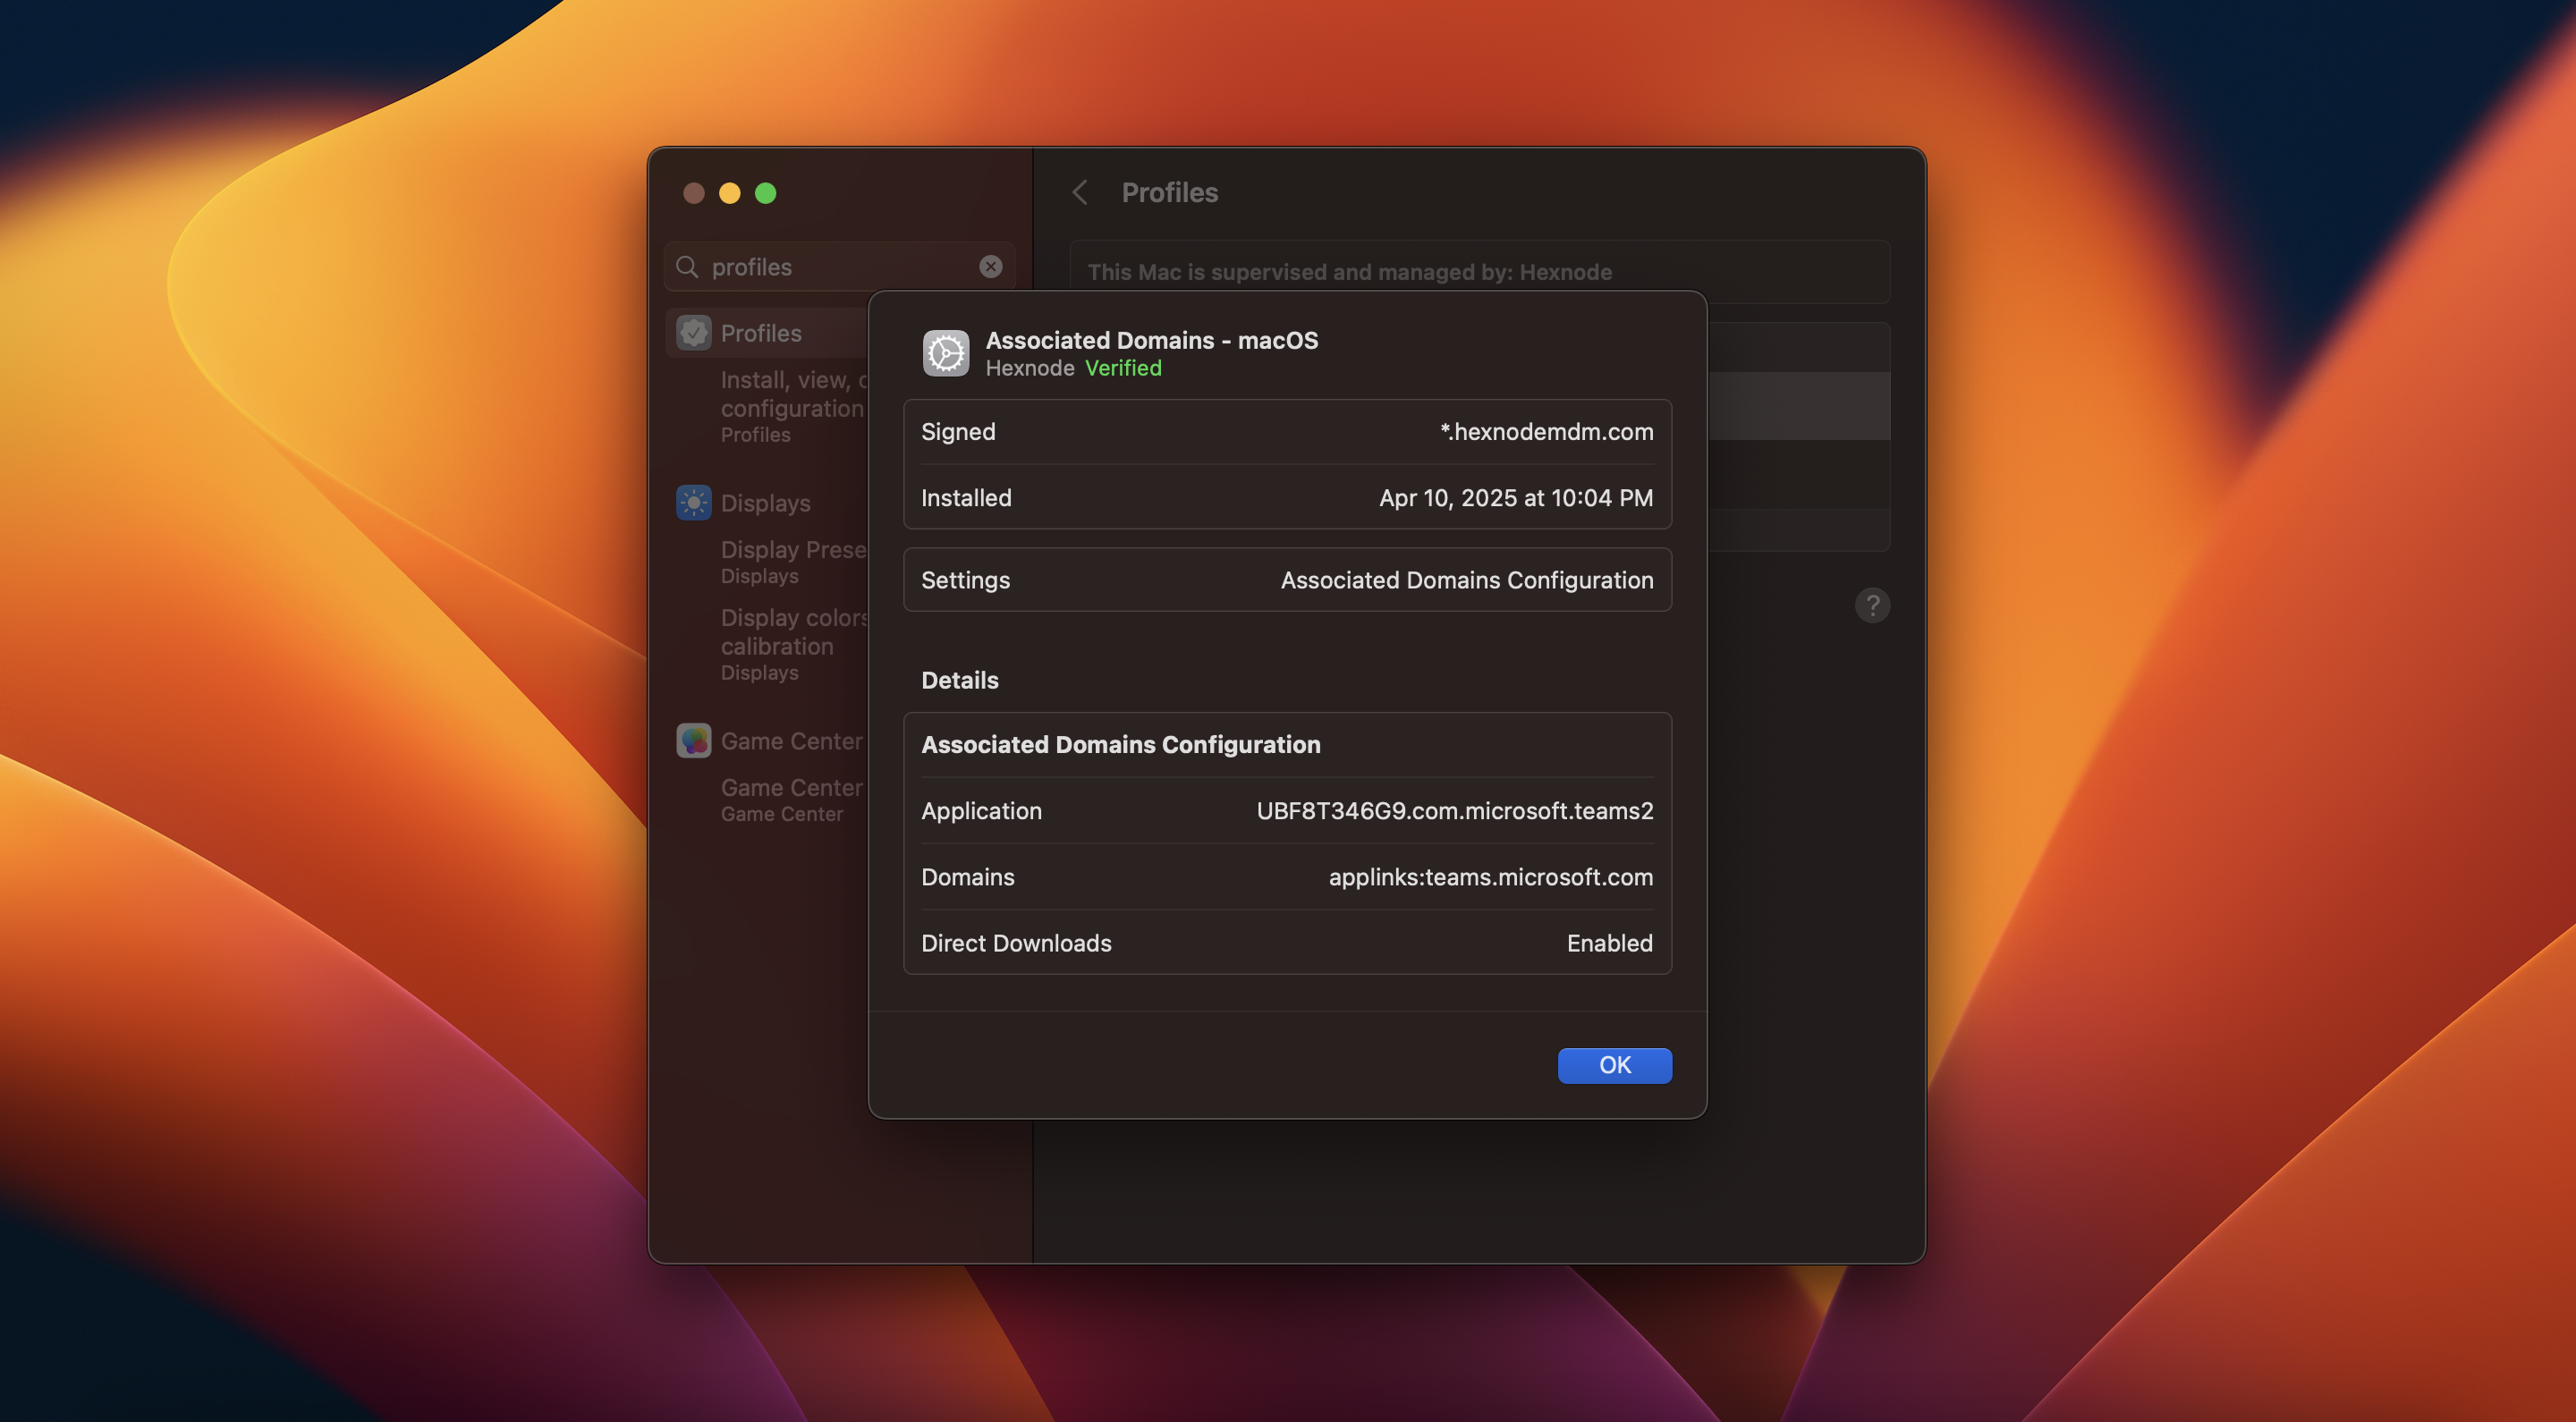Open the Display colors calibration result
Image resolution: width=2576 pixels, height=1422 pixels.
pyautogui.click(x=794, y=644)
